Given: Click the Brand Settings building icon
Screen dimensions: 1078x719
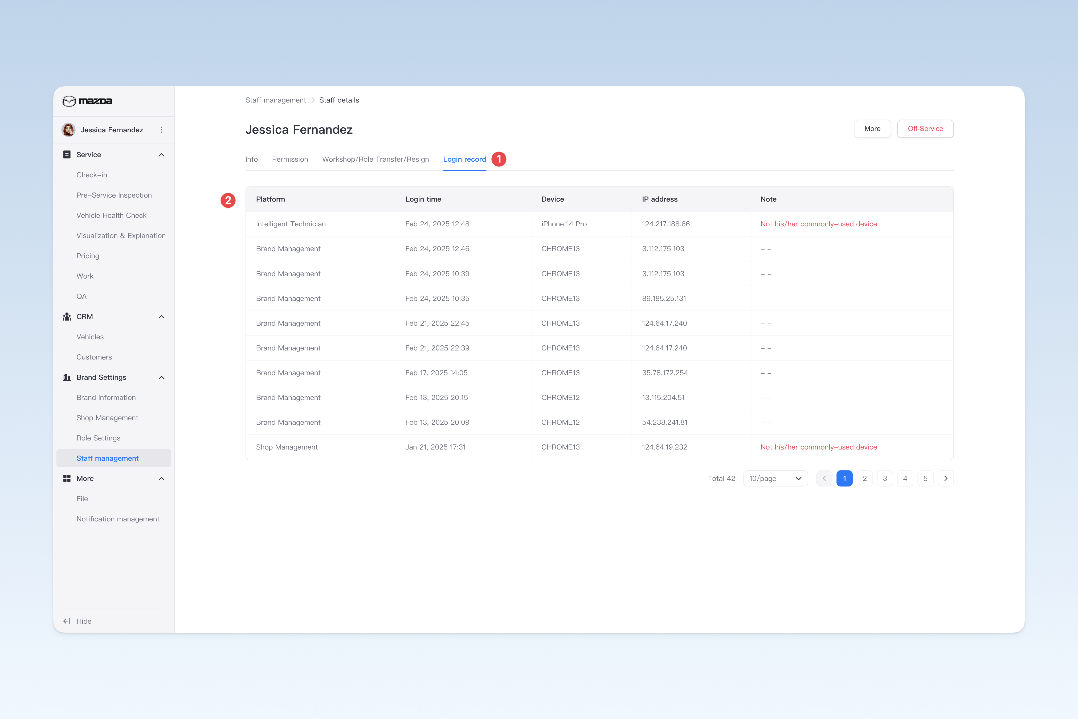Looking at the screenshot, I should 67,377.
